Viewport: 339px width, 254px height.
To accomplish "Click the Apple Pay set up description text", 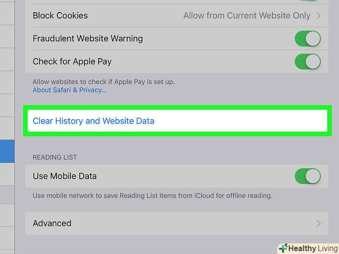I will pos(103,81).
